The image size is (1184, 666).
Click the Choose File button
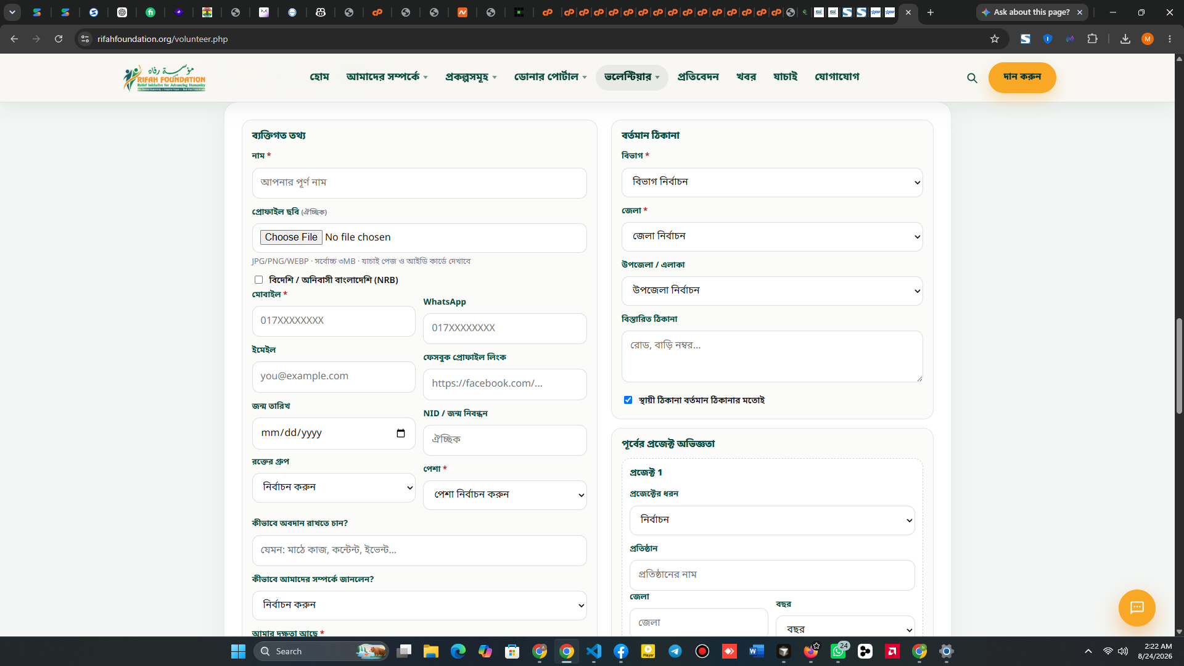291,237
